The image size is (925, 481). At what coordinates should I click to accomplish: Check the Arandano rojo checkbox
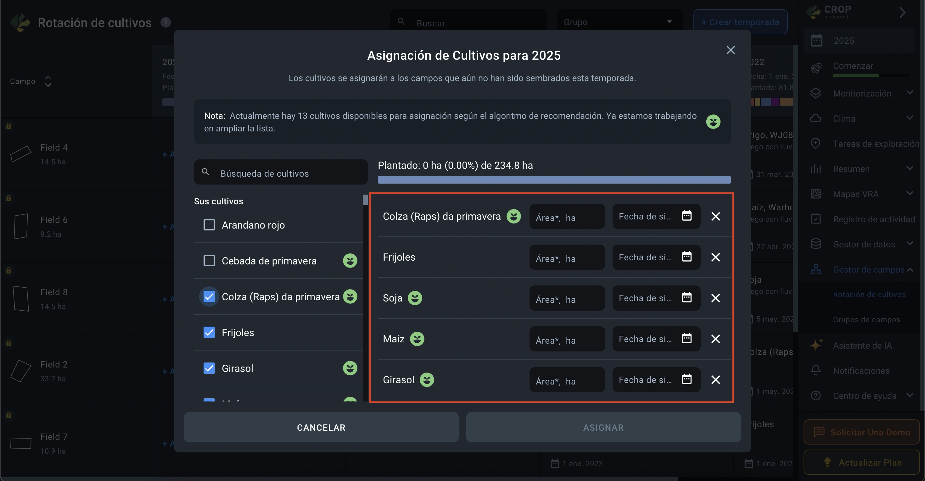click(x=209, y=224)
